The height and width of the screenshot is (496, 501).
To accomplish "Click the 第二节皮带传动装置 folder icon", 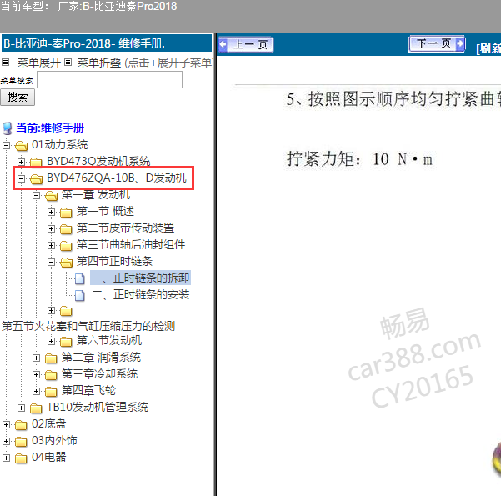I will tap(66, 228).
